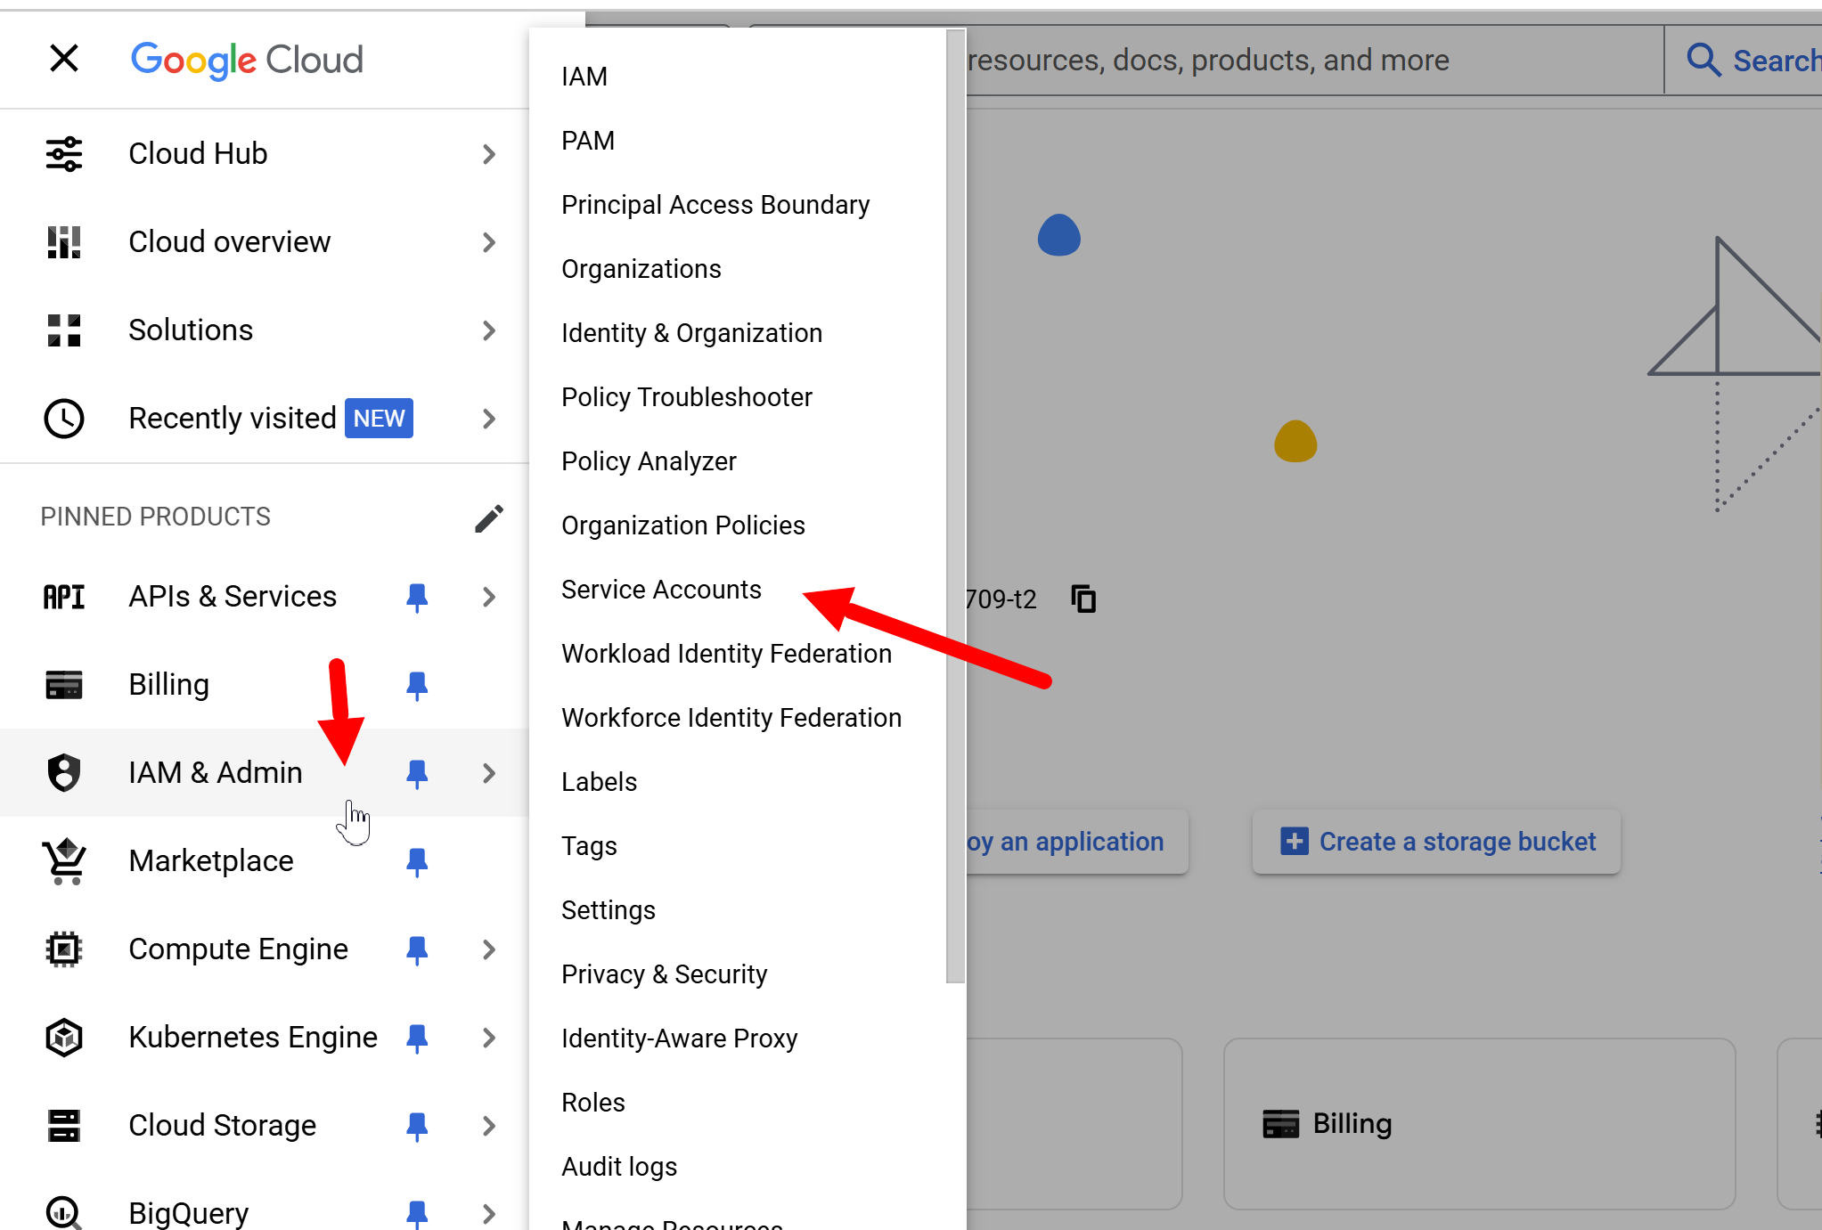Image resolution: width=1822 pixels, height=1230 pixels.
Task: Expand APIs & Services submenu chevron
Action: (x=488, y=597)
